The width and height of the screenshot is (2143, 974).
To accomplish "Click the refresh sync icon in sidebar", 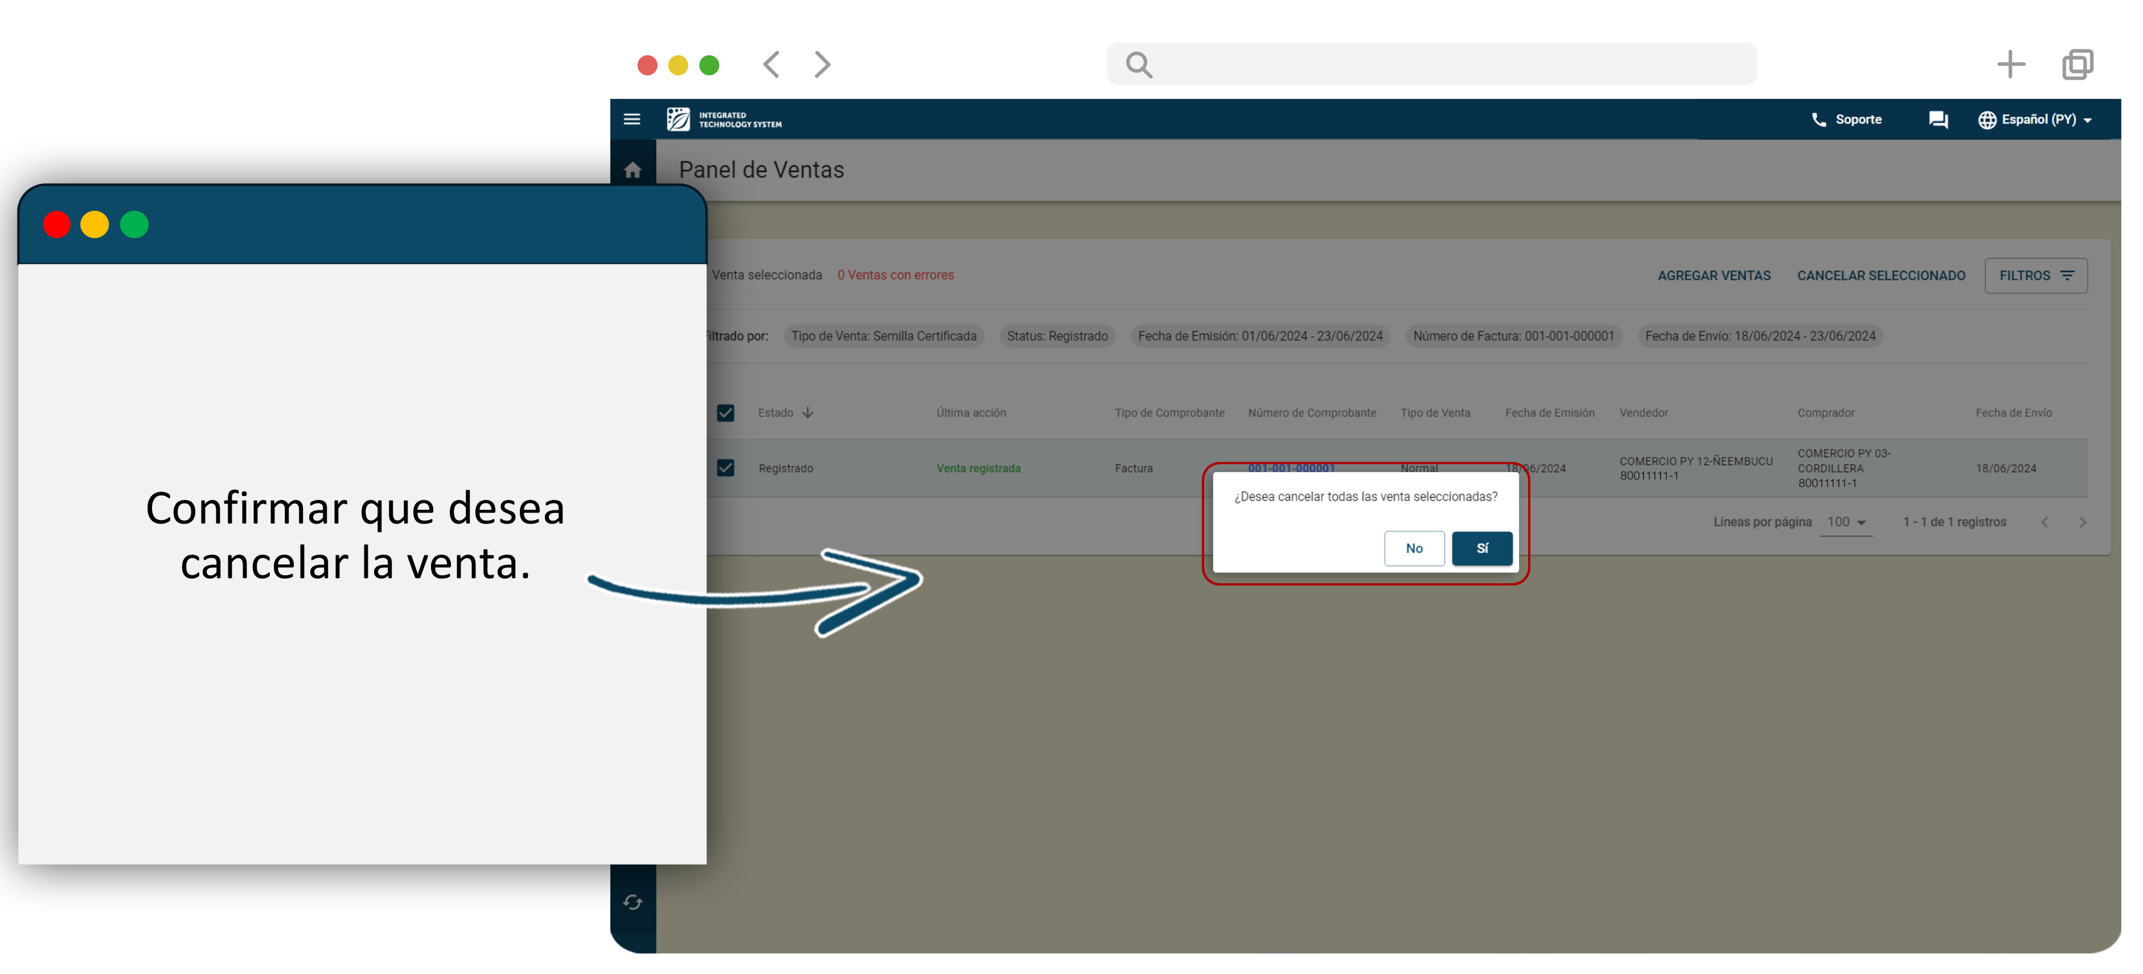I will click(x=632, y=902).
